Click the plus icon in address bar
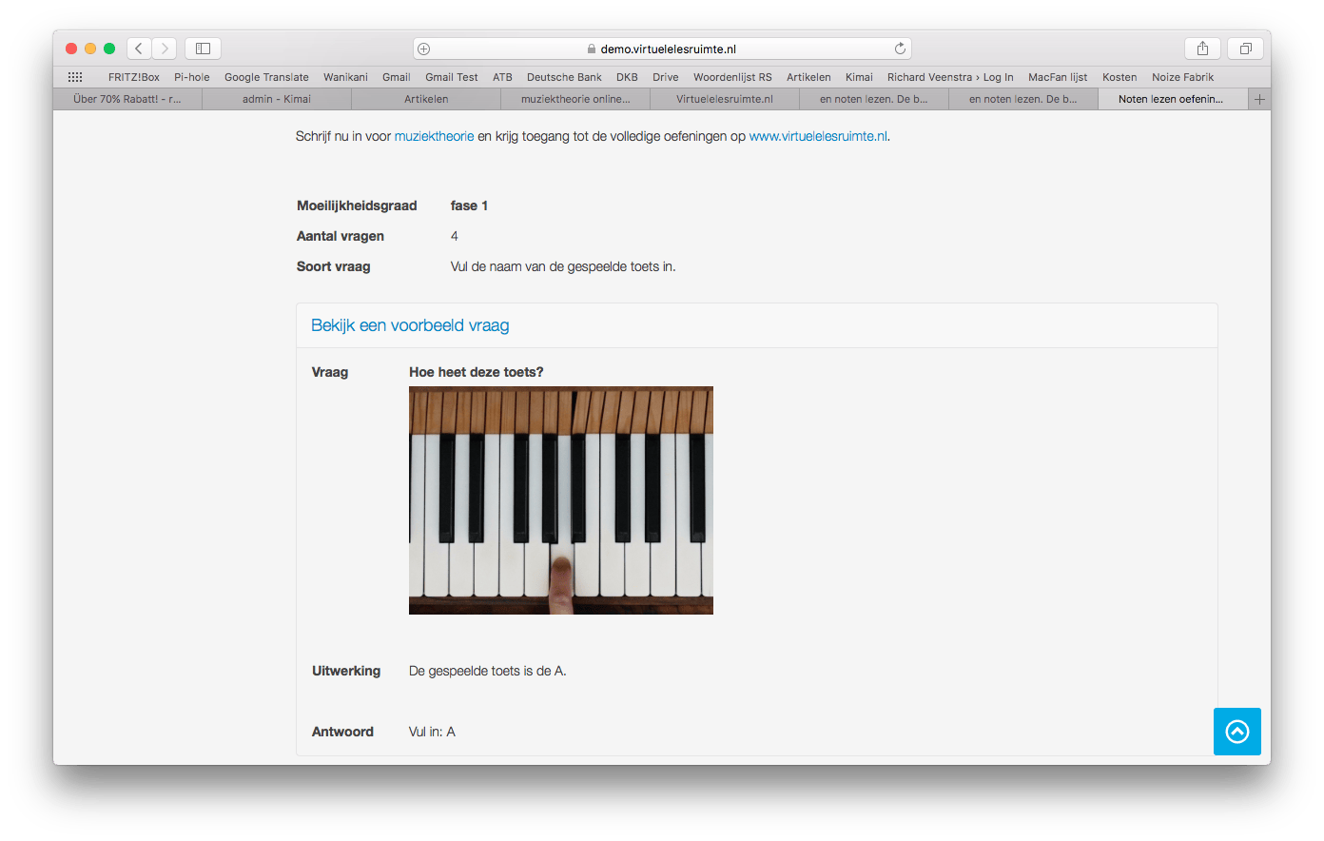 (424, 49)
